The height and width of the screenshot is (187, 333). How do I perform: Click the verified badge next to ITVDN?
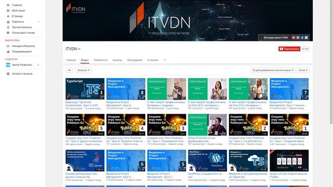[x=79, y=49]
